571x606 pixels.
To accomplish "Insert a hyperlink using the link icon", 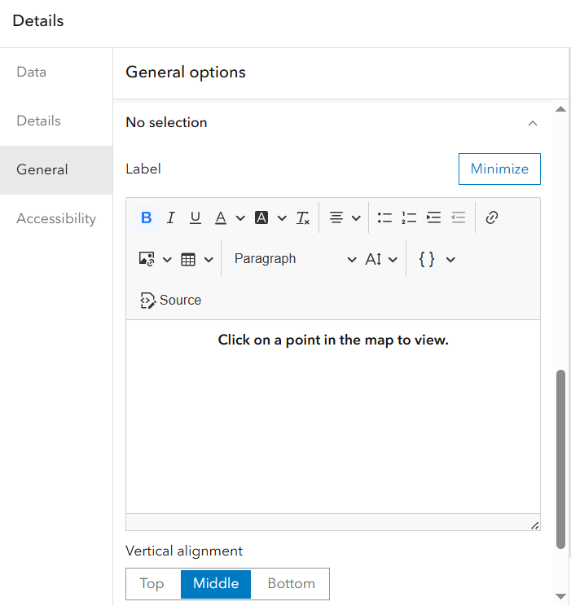I will click(491, 217).
